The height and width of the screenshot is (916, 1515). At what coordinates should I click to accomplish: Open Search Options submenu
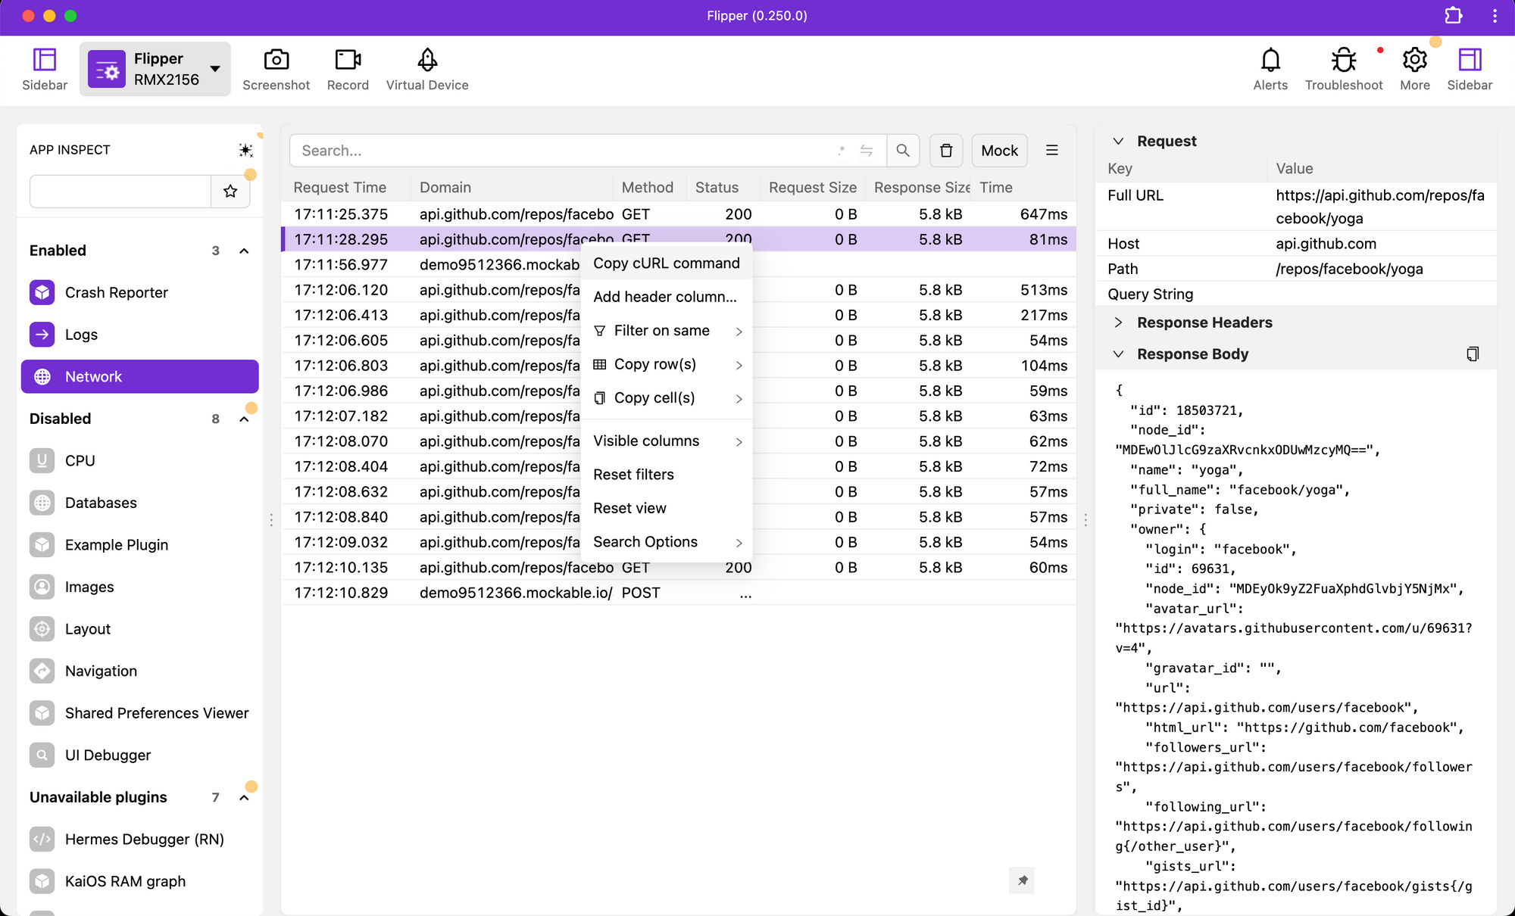click(667, 541)
